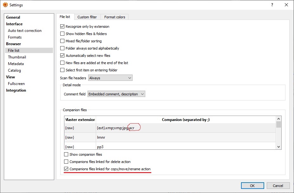Click the pp3 companion cell
This screenshot has height=193, width=294.
[x=186, y=147]
